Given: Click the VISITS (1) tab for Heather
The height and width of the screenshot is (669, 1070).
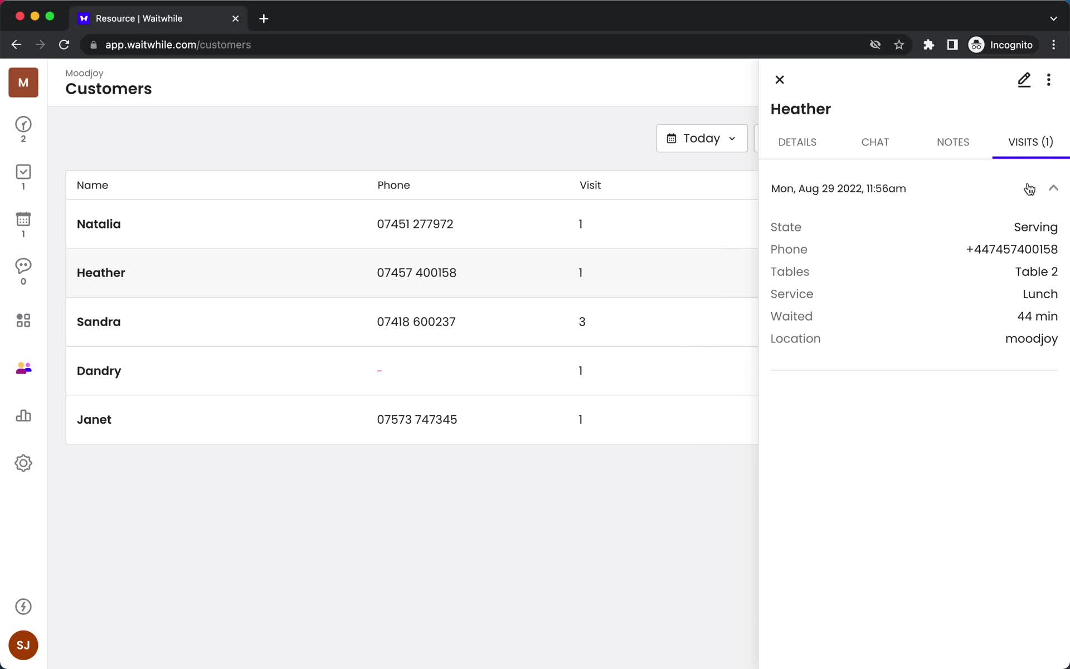Looking at the screenshot, I should click(1031, 142).
